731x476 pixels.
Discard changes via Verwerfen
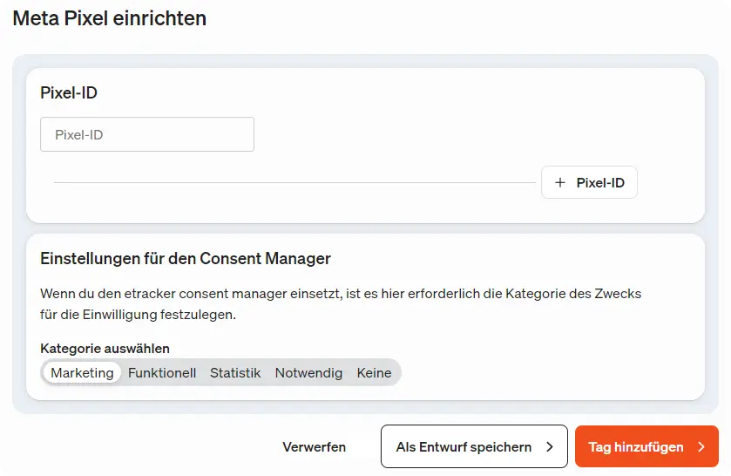[x=315, y=446]
